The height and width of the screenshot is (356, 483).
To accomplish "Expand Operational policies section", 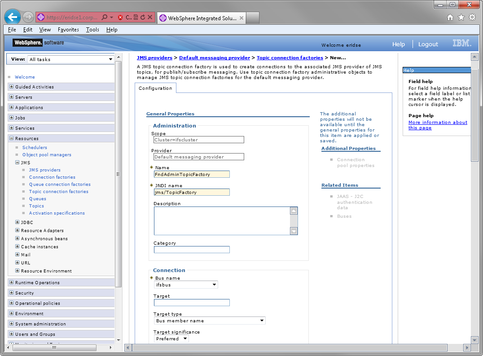I will (11, 303).
